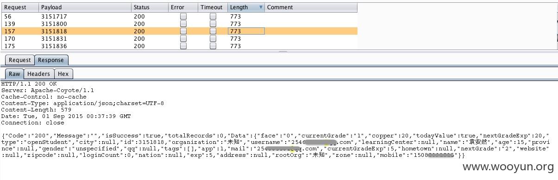
Task: Toggle Error checkbox for request 175
Action: [x=183, y=46]
